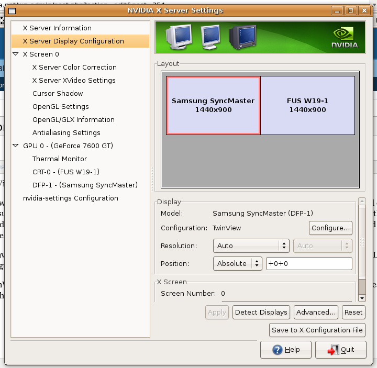
Task: Open OpenGL/GLX Information page
Action: click(73, 120)
